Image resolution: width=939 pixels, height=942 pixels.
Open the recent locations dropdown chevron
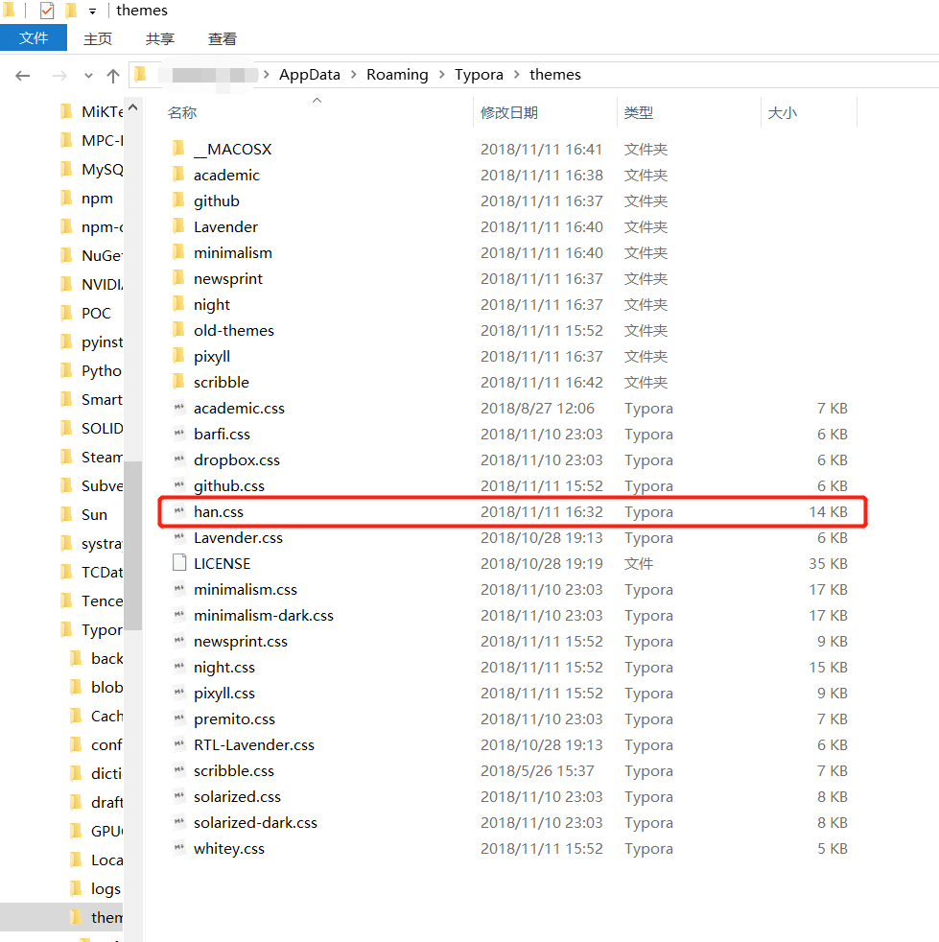(88, 75)
